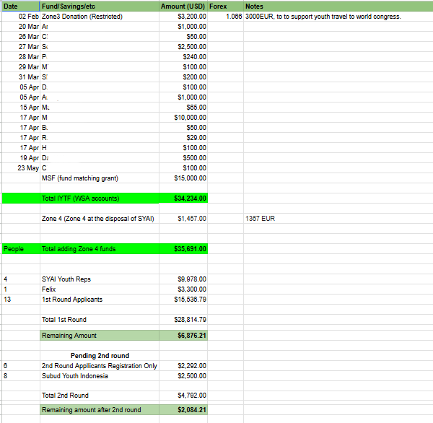Click the $1,457.00 amount cell
The width and height of the screenshot is (433, 423).
click(183, 219)
